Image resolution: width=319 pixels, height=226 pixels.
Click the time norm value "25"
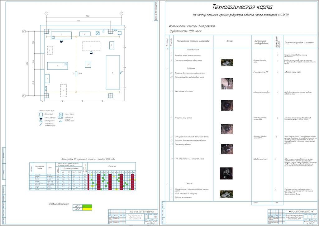click(x=275, y=190)
